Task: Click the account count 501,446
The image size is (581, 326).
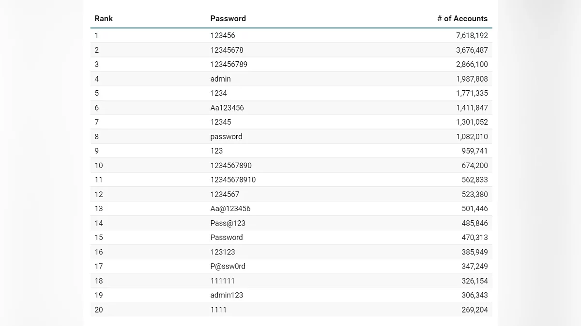Action: [x=474, y=209]
